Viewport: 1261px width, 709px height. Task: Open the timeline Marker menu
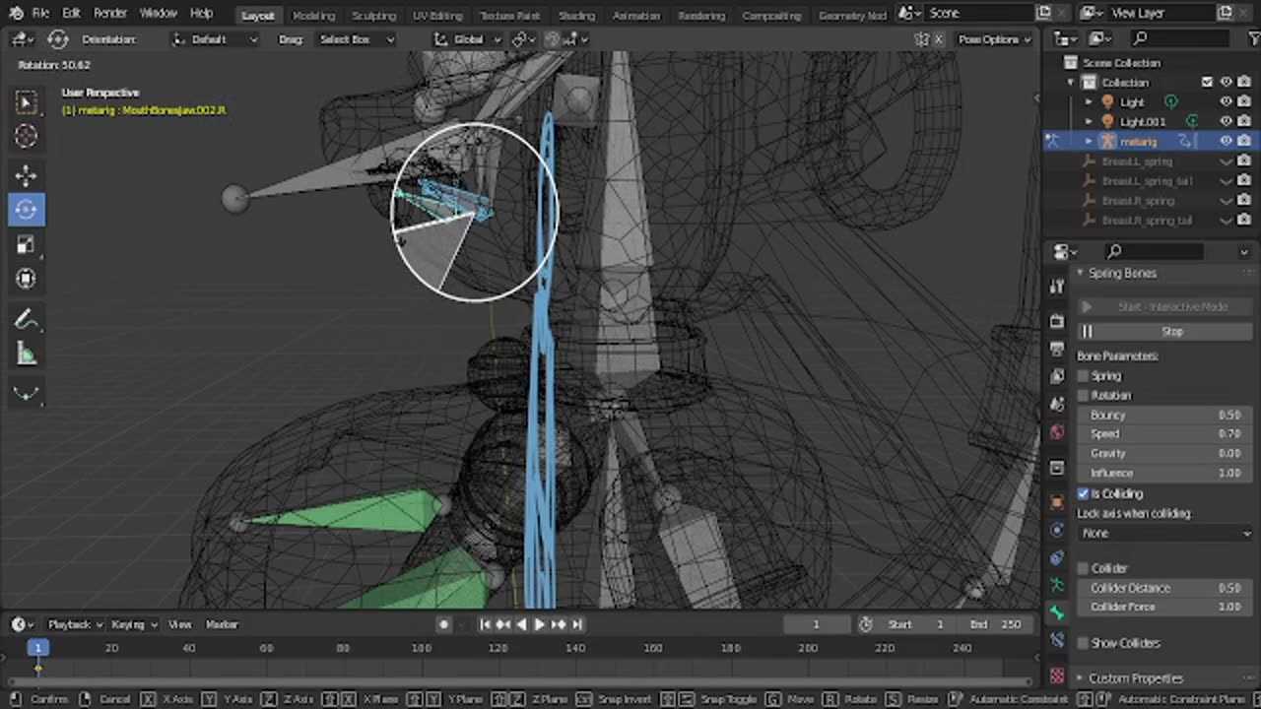point(222,624)
